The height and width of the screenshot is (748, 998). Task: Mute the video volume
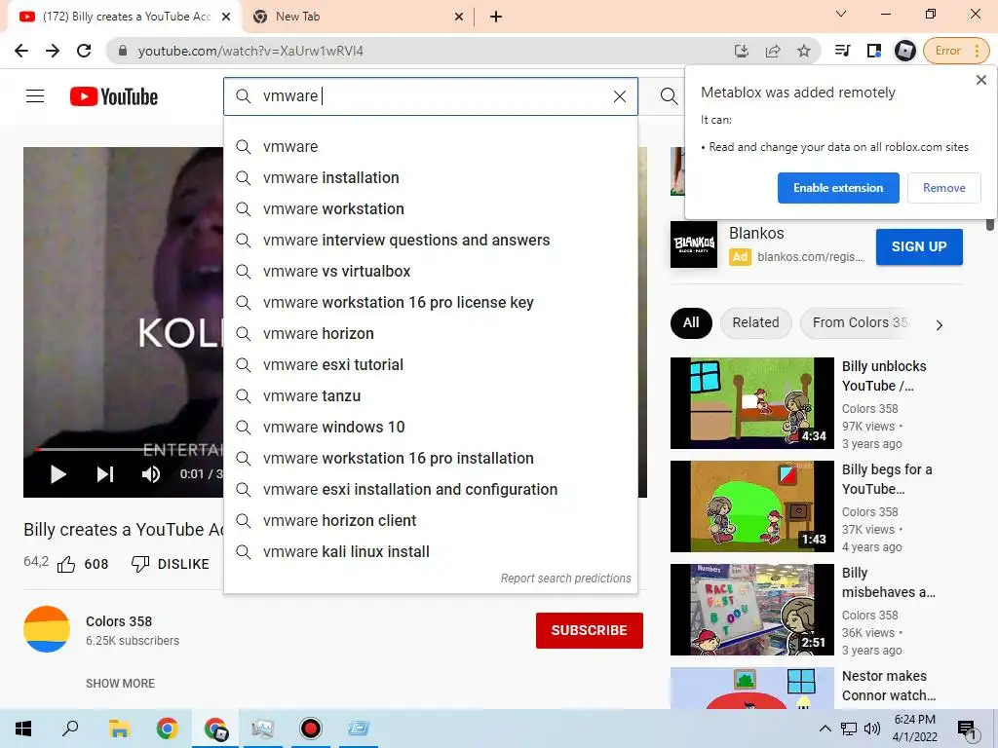click(151, 474)
